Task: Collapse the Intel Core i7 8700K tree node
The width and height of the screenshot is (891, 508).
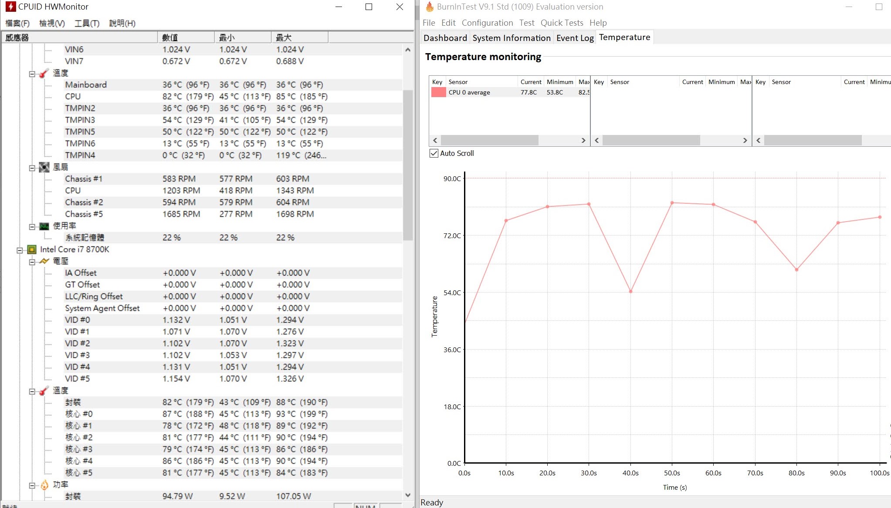Action: (20, 250)
